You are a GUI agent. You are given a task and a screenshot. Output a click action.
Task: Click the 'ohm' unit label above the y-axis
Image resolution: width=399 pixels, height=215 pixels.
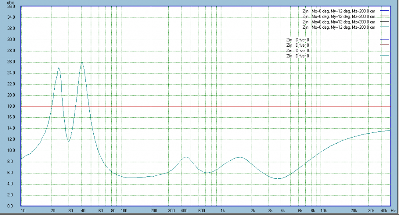click(10, 2)
